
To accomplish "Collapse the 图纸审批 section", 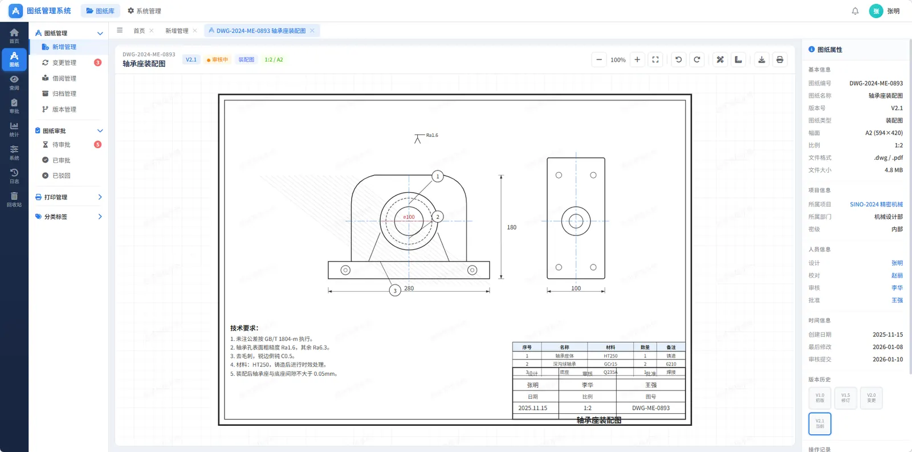I will pyautogui.click(x=100, y=131).
